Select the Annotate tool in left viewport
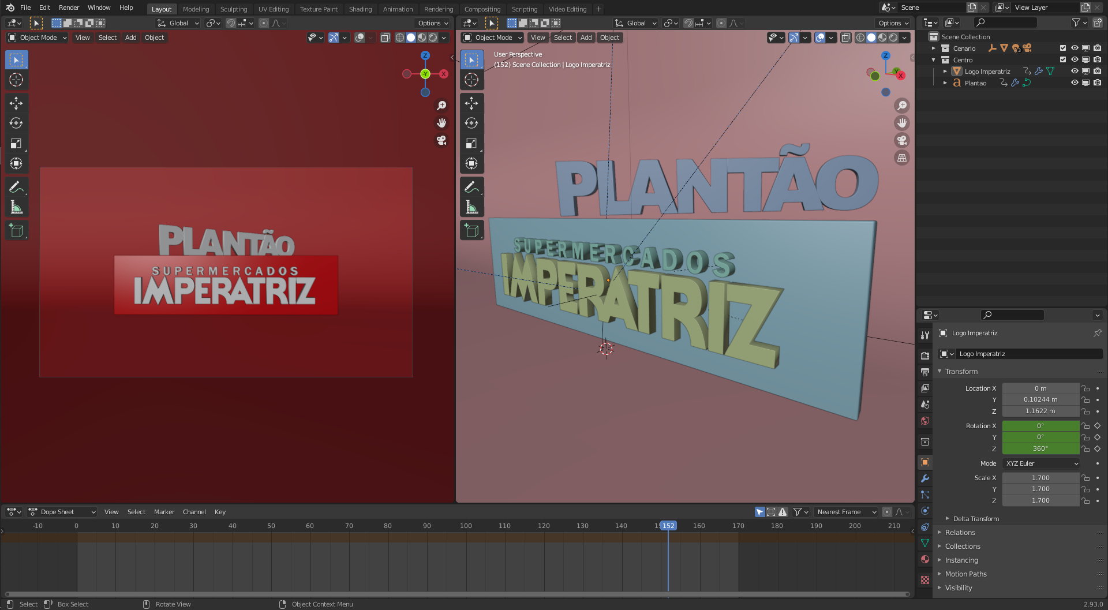Viewport: 1108px width, 610px height. click(x=16, y=187)
